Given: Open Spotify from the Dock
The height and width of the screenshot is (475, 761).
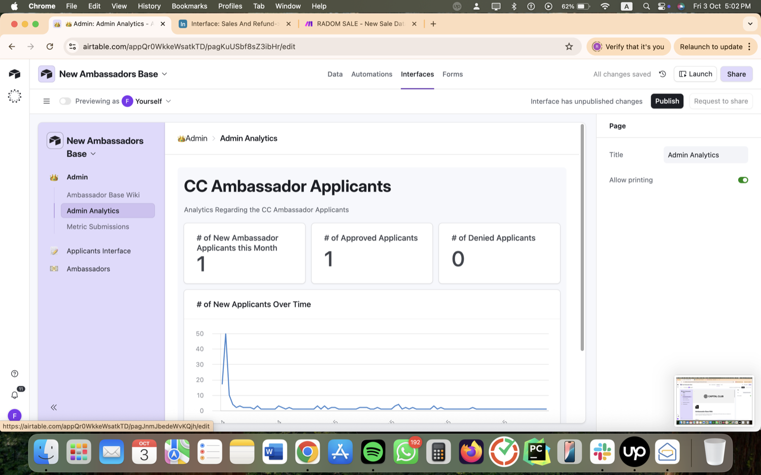Looking at the screenshot, I should point(373,451).
